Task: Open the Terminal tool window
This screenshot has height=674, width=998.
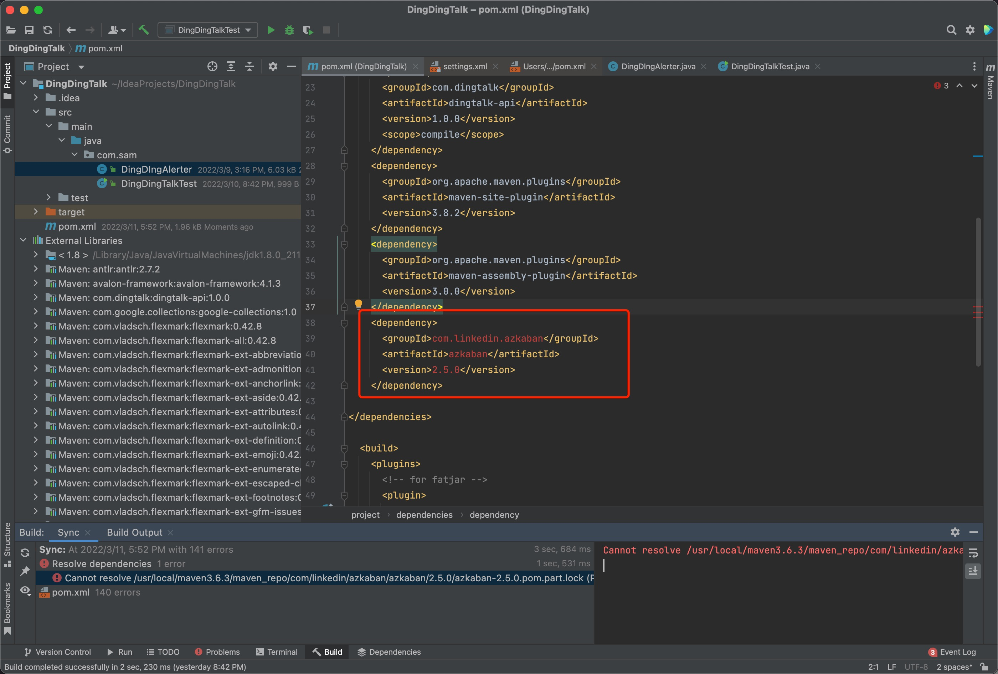Action: pyautogui.click(x=277, y=652)
